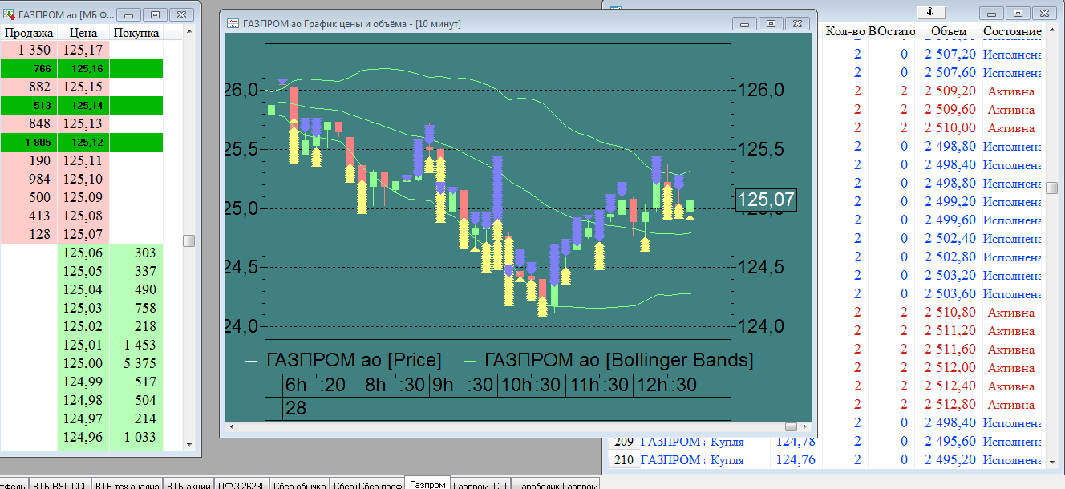Click price 124,78 in order row 209
1065x489 pixels.
tap(795, 441)
